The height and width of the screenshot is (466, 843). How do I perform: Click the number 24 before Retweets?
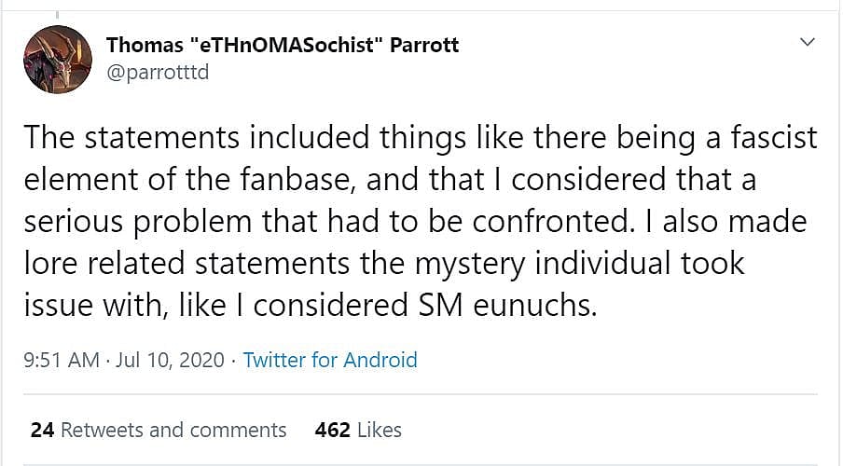(x=42, y=430)
